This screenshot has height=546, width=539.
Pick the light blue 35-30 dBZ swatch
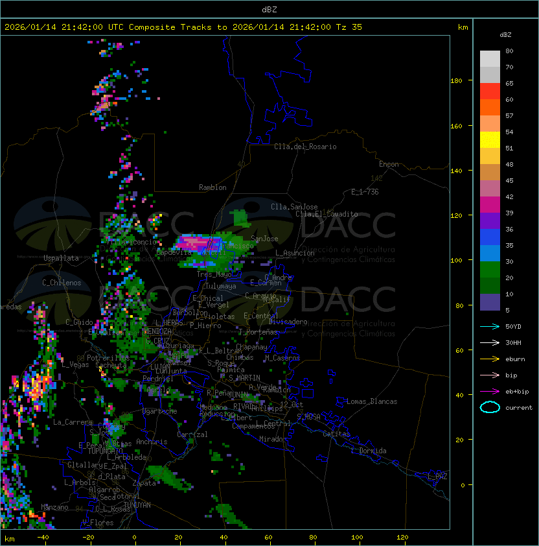click(x=490, y=254)
